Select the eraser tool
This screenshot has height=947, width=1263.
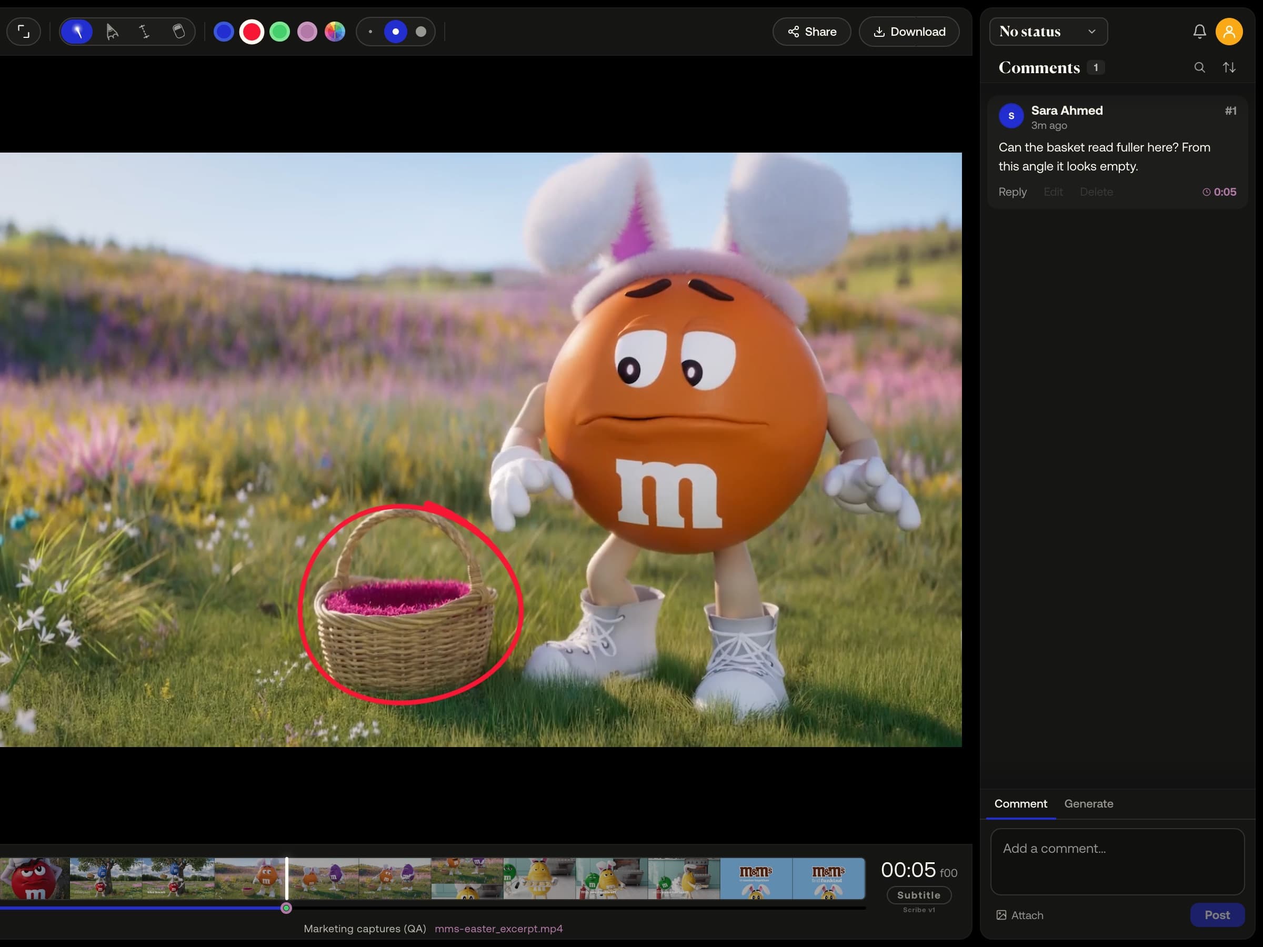click(x=179, y=32)
